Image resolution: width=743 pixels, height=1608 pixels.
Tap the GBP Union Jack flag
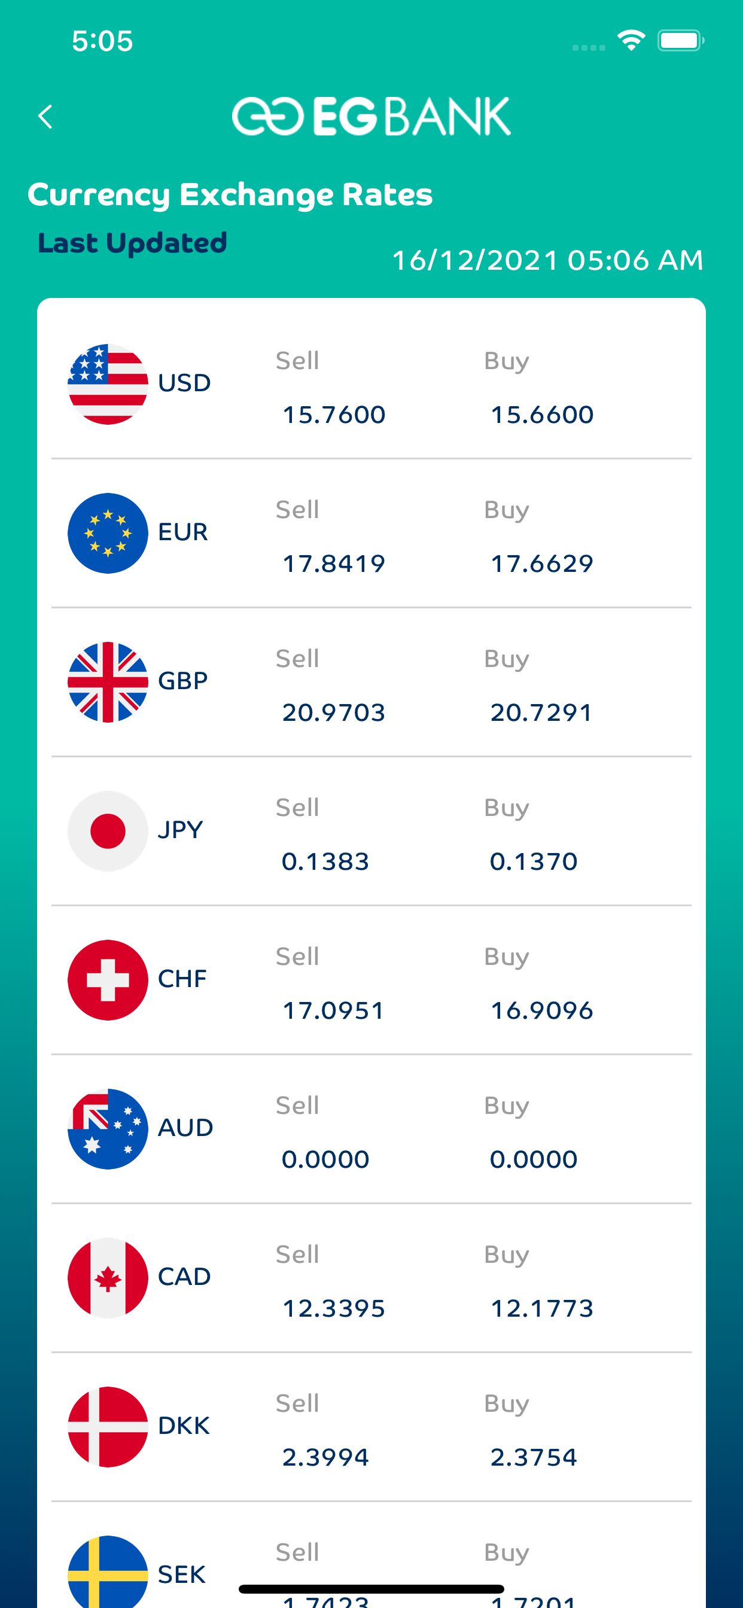coord(108,683)
